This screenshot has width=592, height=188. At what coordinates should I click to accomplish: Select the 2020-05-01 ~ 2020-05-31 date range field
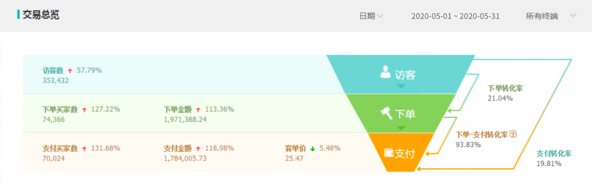click(455, 16)
